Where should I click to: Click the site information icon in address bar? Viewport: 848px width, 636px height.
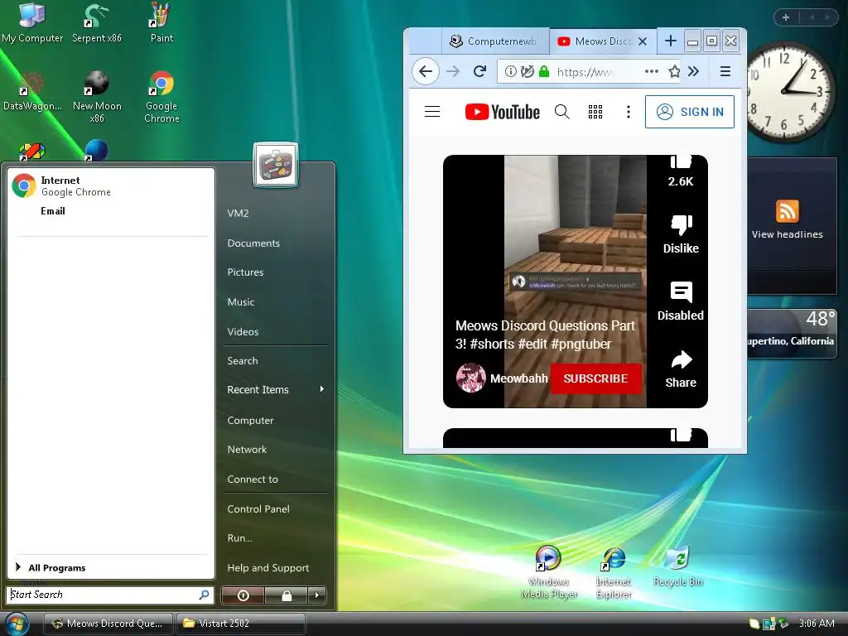[510, 71]
